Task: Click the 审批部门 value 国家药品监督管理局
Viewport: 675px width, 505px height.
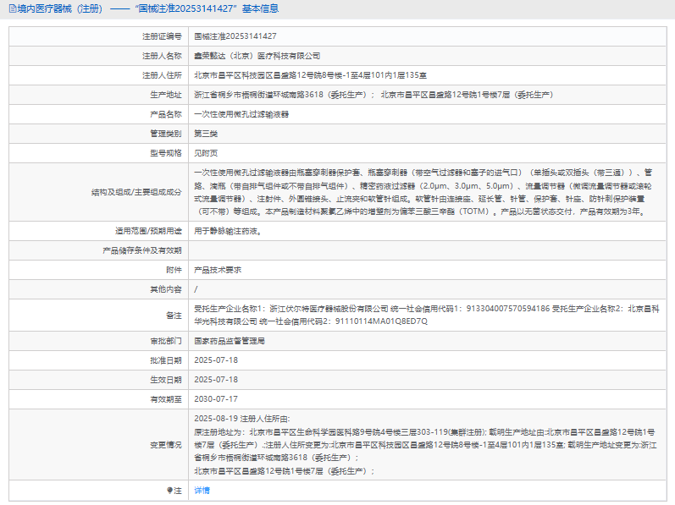Action: click(x=230, y=341)
